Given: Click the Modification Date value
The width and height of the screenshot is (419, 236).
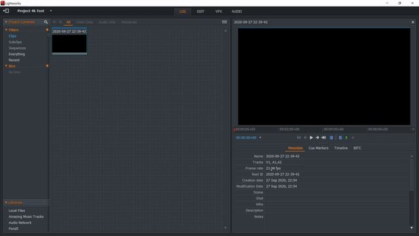Looking at the screenshot, I should (281, 186).
